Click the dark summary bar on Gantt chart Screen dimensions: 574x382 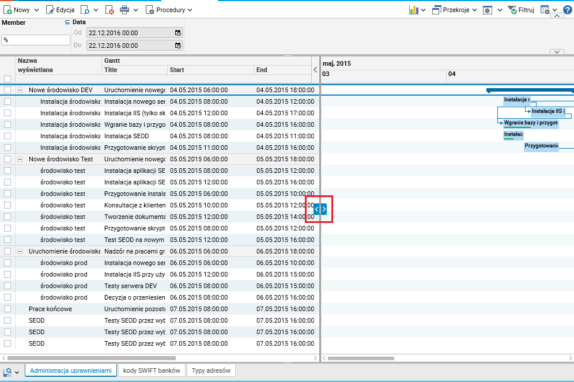click(530, 90)
